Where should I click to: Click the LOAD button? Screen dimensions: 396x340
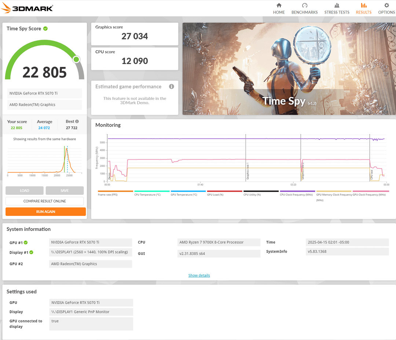25,191
